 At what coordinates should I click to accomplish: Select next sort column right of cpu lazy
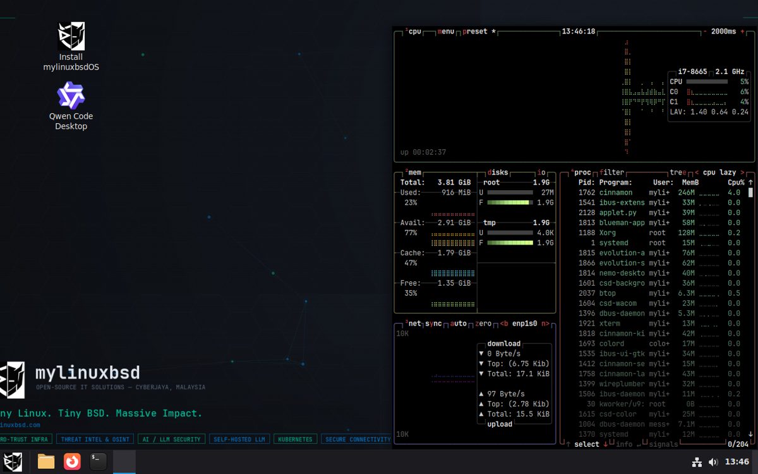pyautogui.click(x=743, y=173)
